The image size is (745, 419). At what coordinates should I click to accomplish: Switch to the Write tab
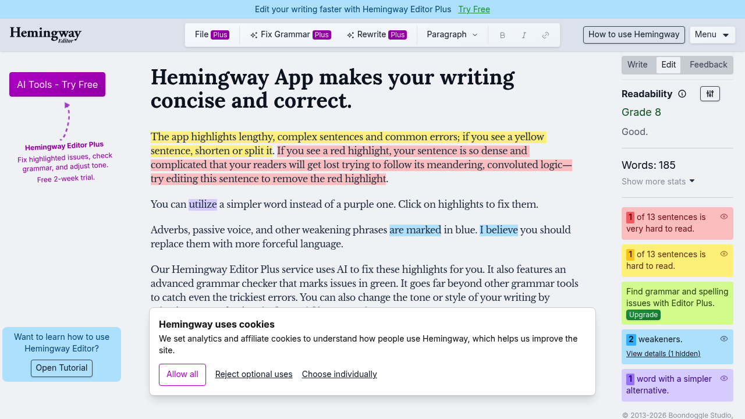tap(637, 65)
